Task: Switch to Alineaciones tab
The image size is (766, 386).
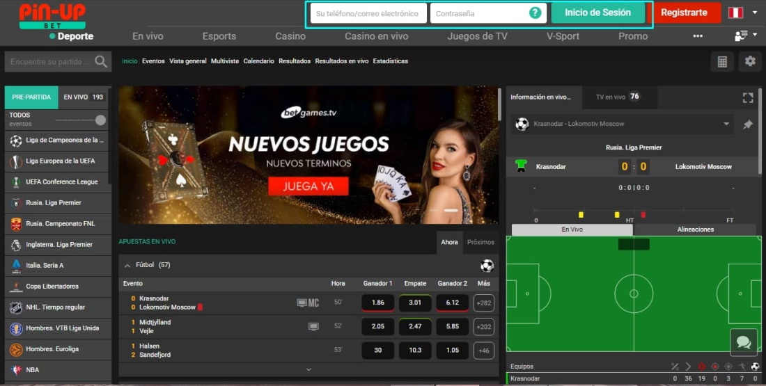Action: tap(695, 230)
